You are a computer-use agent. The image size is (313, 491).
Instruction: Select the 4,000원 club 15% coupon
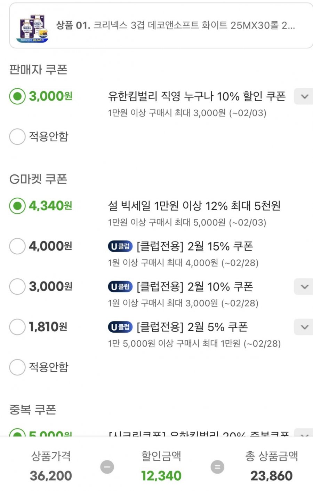(x=17, y=246)
